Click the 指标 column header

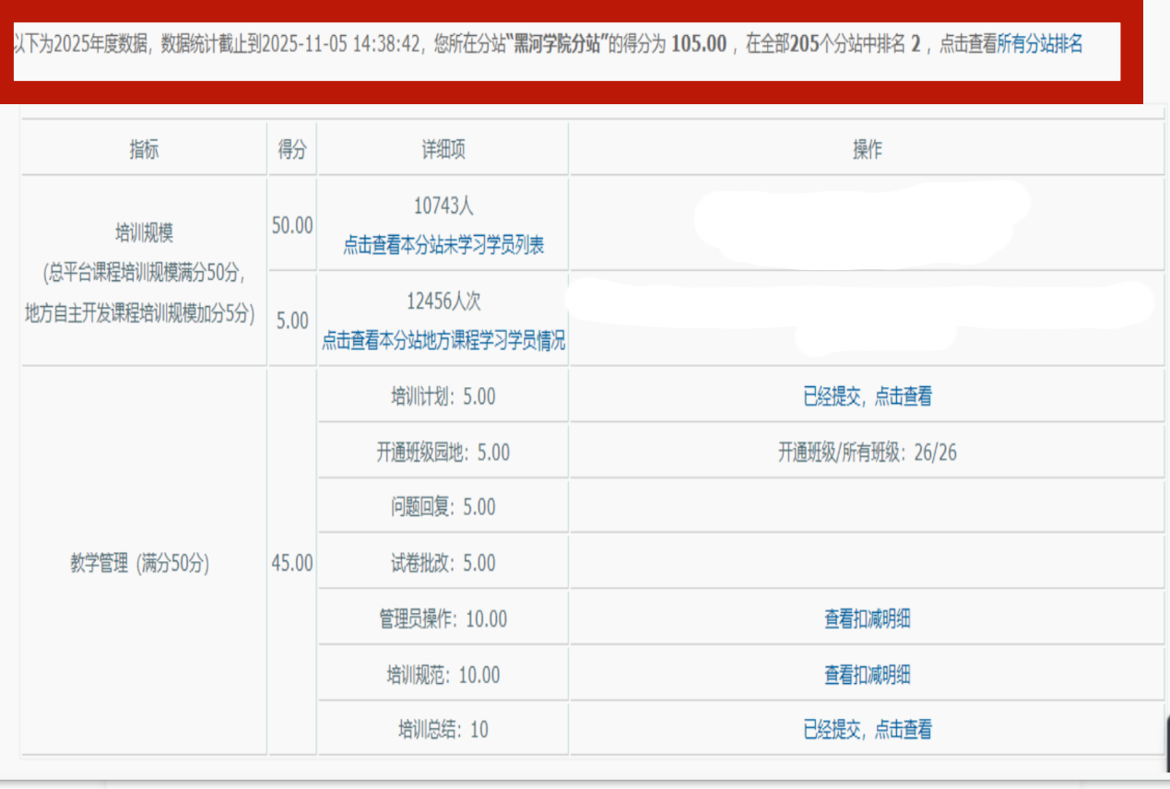[144, 150]
